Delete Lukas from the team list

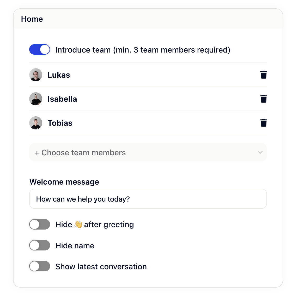point(264,75)
